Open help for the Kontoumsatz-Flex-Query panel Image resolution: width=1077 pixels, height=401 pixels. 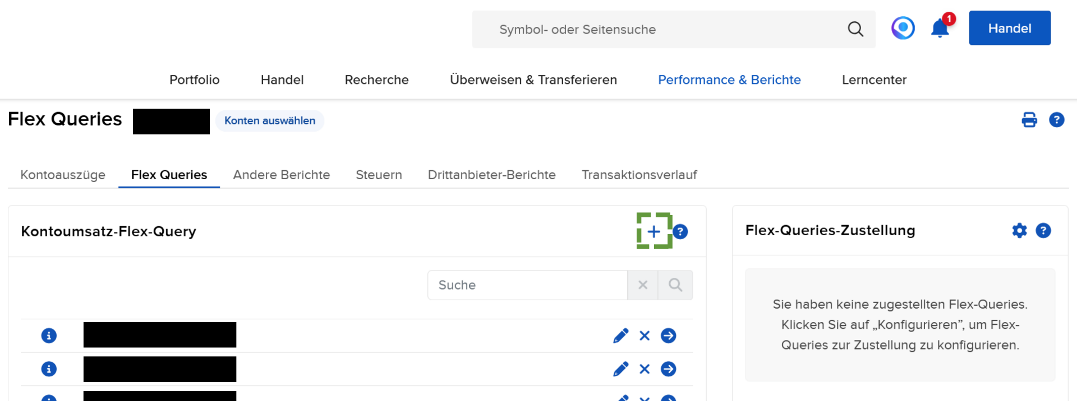point(680,231)
